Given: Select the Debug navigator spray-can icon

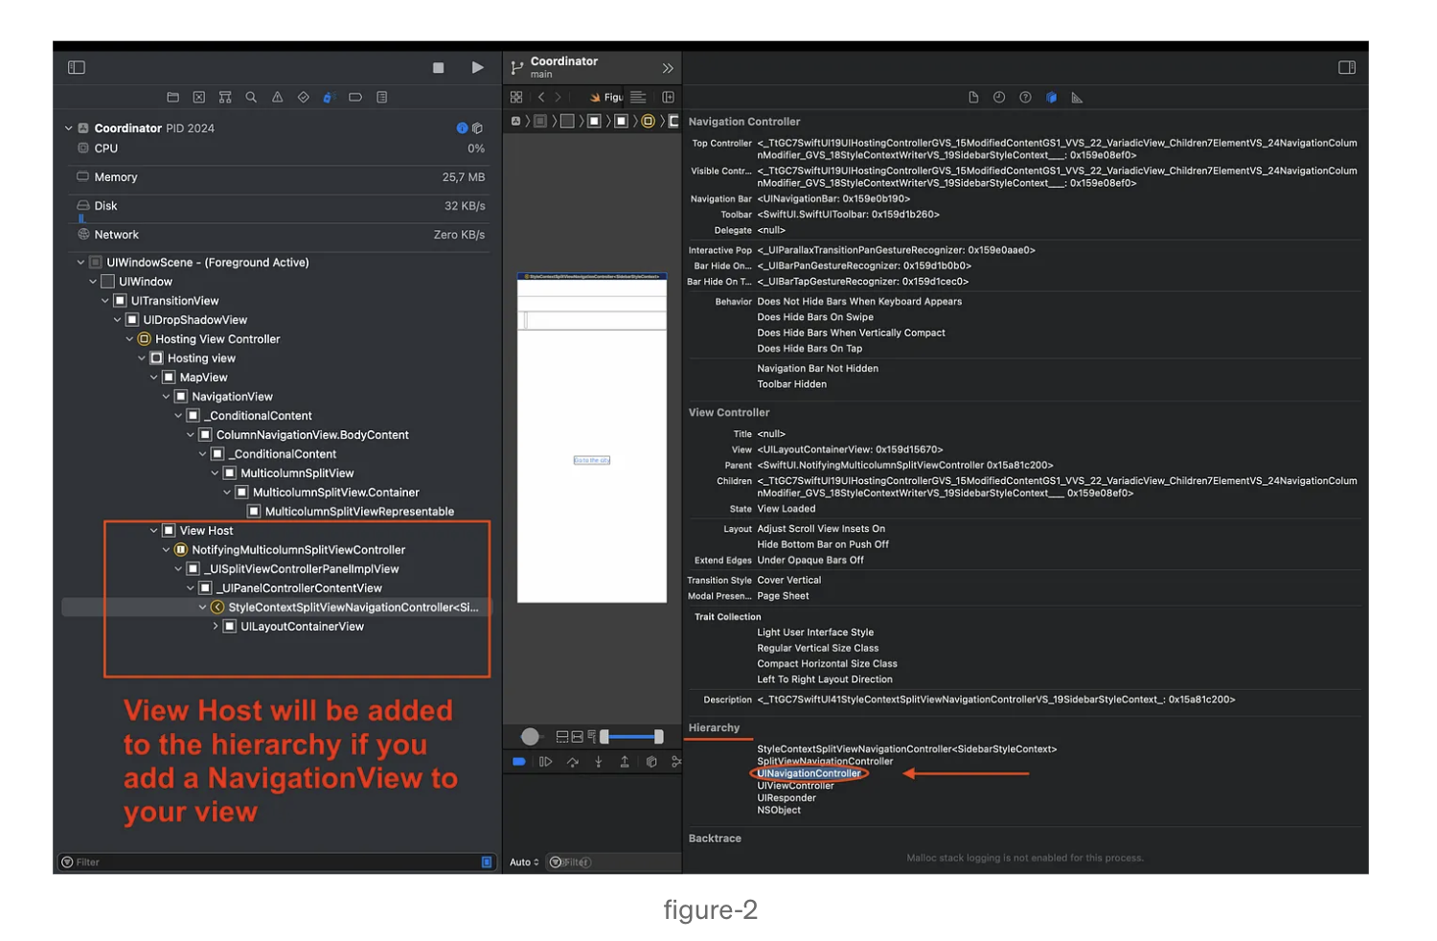Looking at the screenshot, I should (329, 97).
